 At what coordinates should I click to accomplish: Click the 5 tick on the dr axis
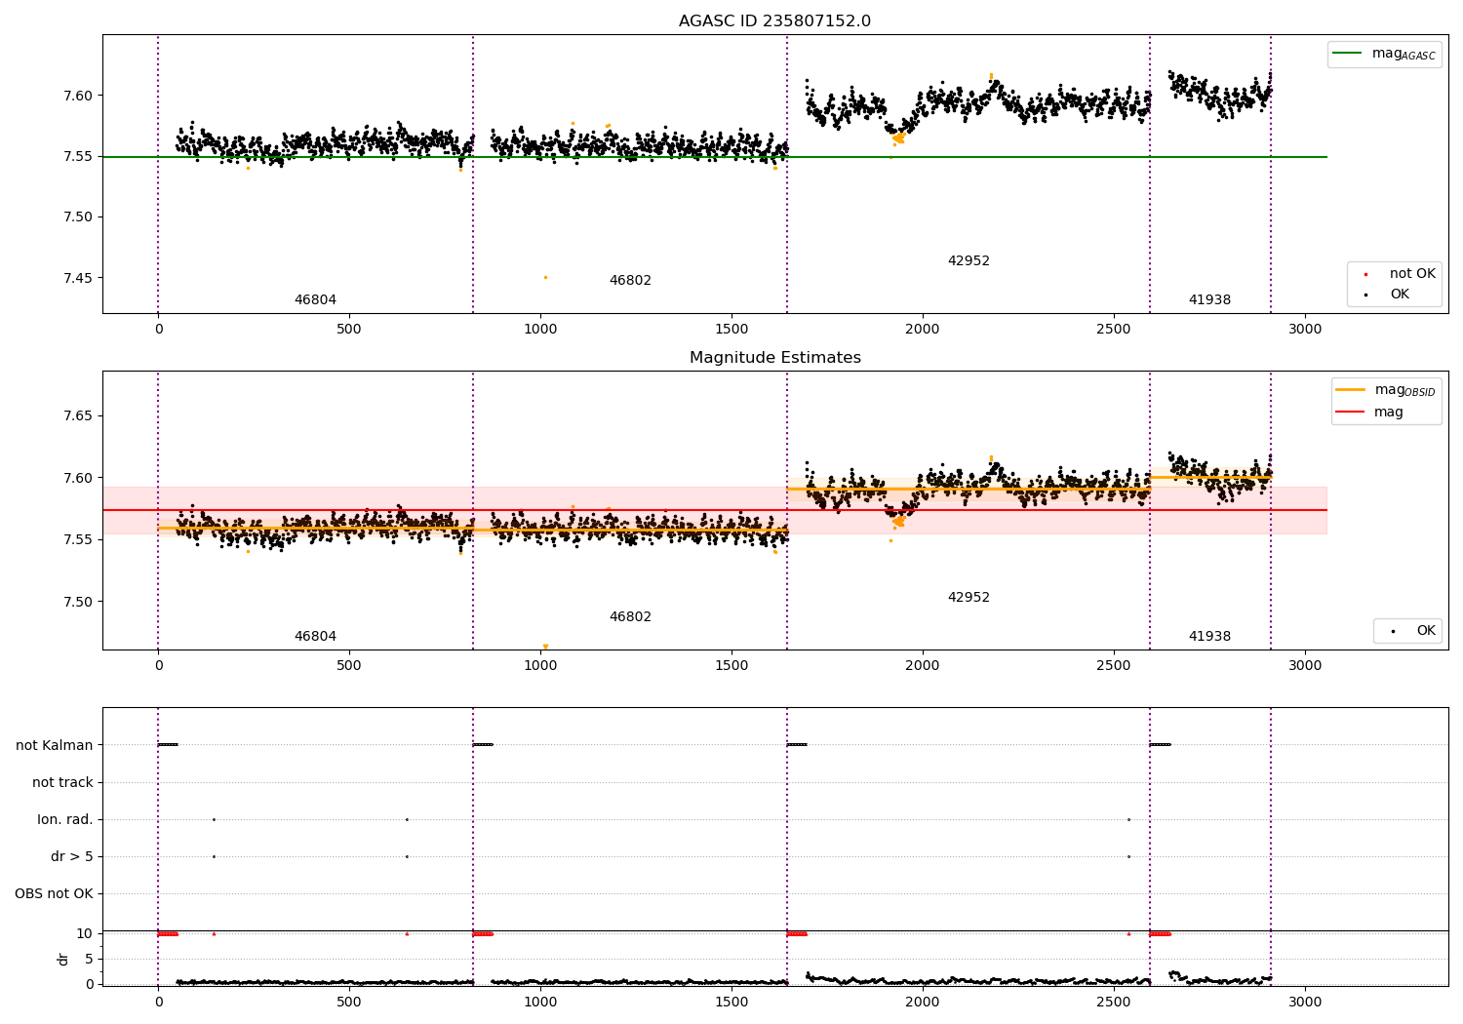tap(90, 959)
